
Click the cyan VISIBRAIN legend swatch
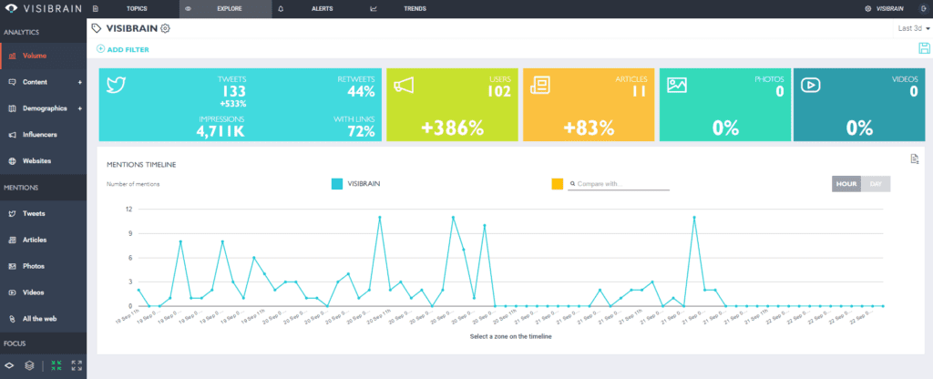click(x=337, y=184)
